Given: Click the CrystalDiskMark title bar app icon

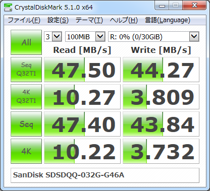Looking at the screenshot, I should click(x=8, y=7).
